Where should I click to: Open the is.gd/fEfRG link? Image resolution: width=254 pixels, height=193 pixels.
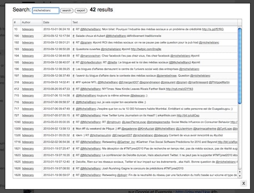213,29
